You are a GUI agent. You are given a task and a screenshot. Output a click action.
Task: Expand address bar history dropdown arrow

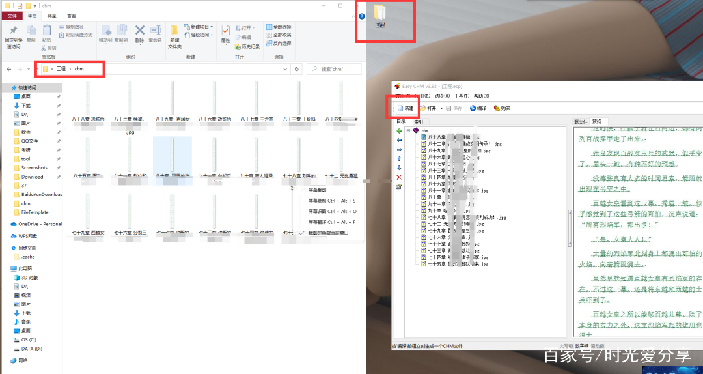[285, 69]
